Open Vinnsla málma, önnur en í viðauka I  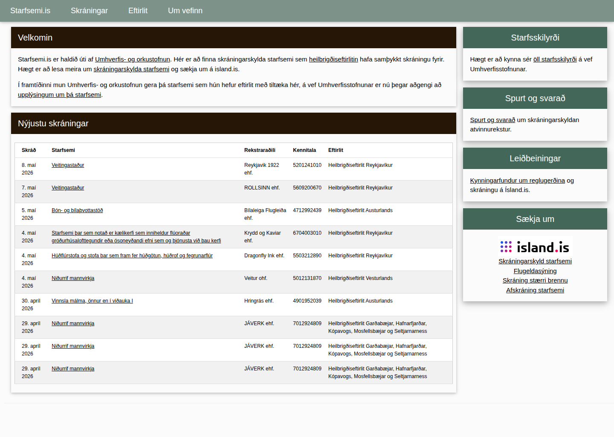(92, 301)
